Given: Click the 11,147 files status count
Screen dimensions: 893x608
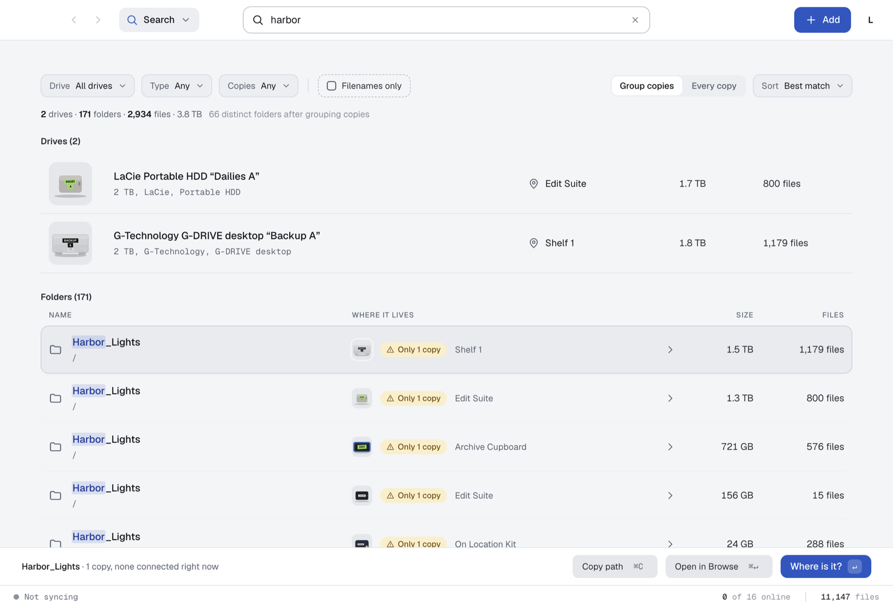Looking at the screenshot, I should pos(850,597).
